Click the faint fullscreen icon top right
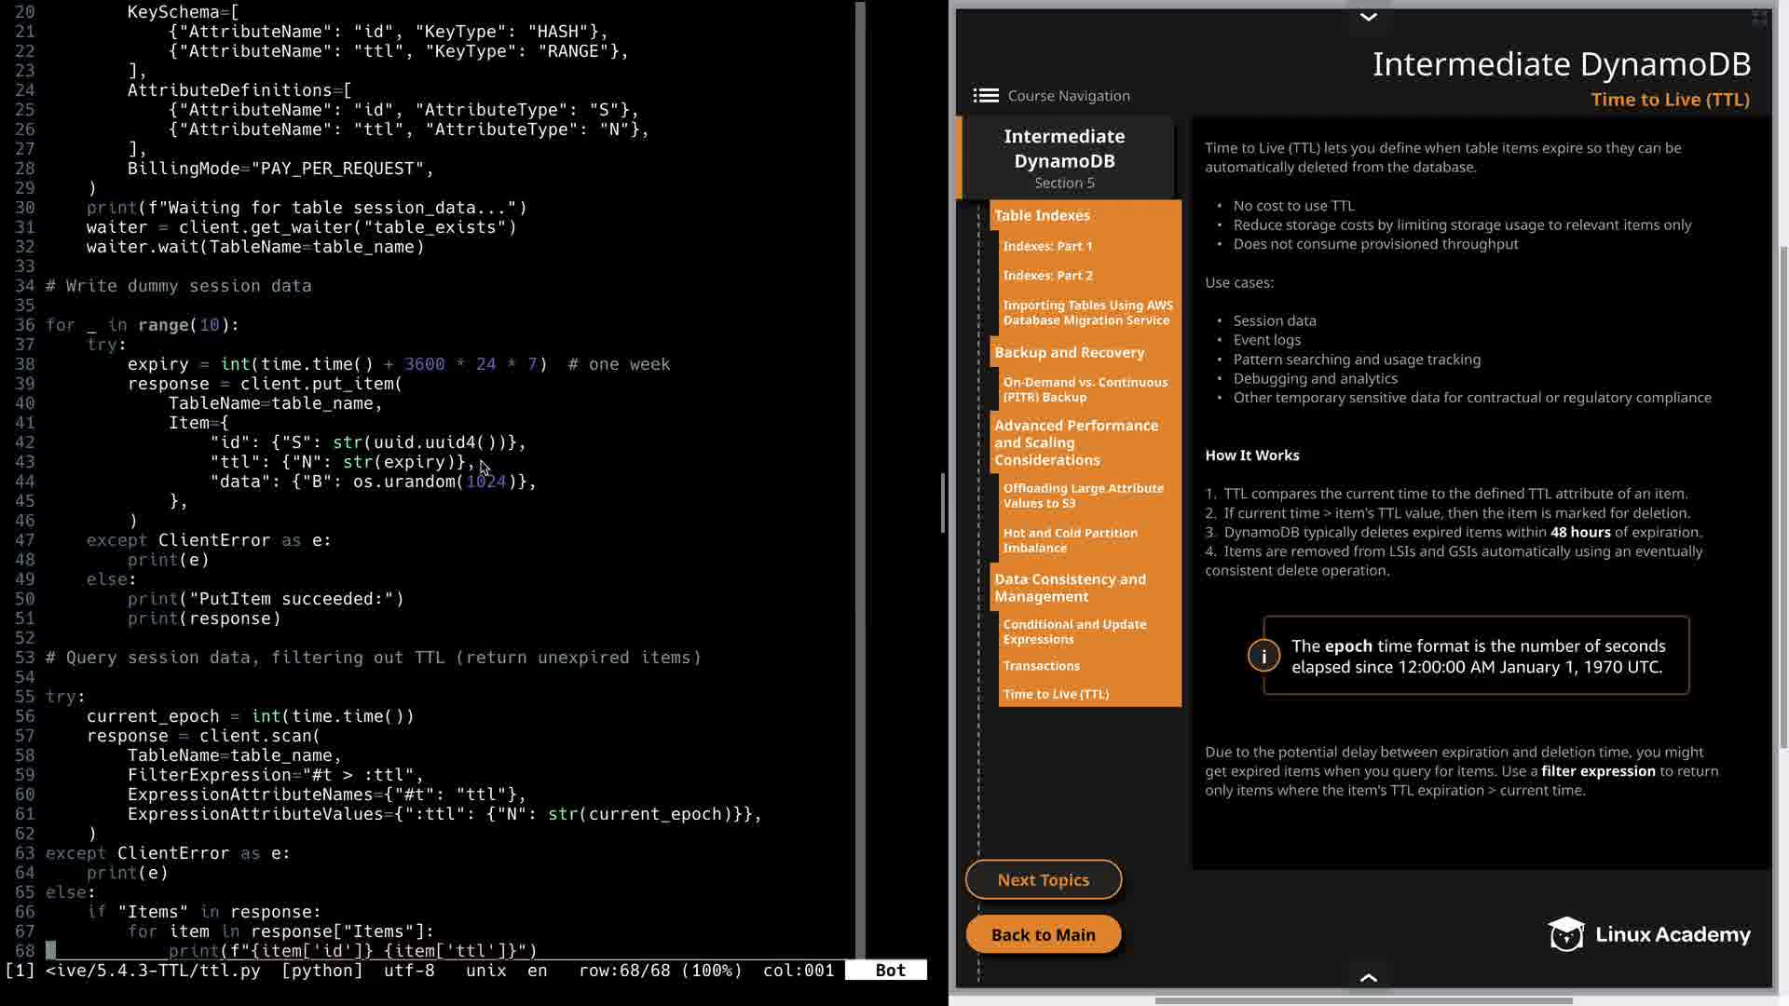The image size is (1789, 1006). 1759,18
